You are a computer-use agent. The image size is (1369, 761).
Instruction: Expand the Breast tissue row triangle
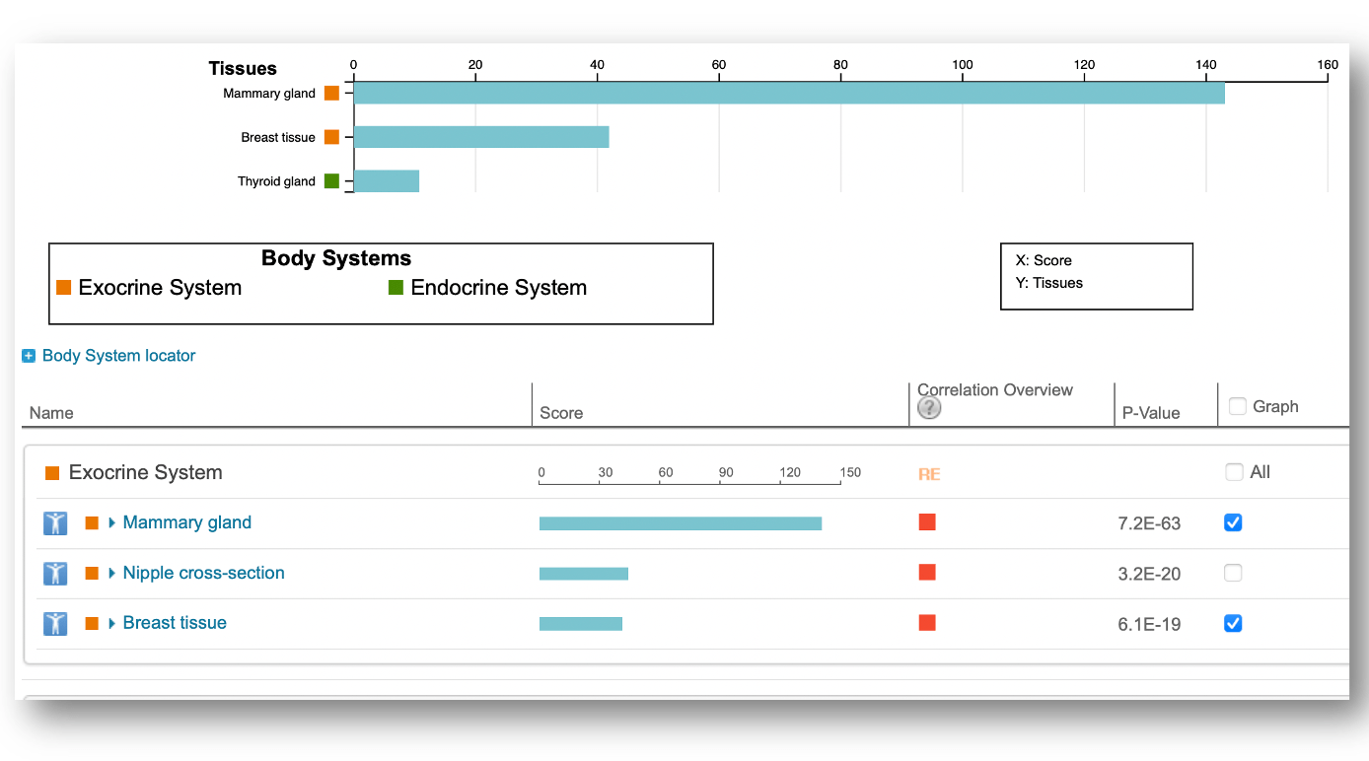[112, 624]
